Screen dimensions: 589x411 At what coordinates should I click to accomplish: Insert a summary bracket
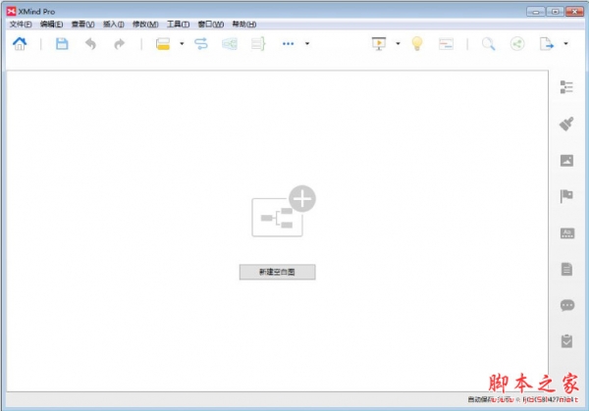[258, 44]
